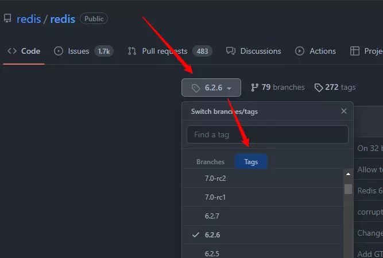Click the Discussions speech bubble icon
383x258 pixels.
pyautogui.click(x=231, y=51)
